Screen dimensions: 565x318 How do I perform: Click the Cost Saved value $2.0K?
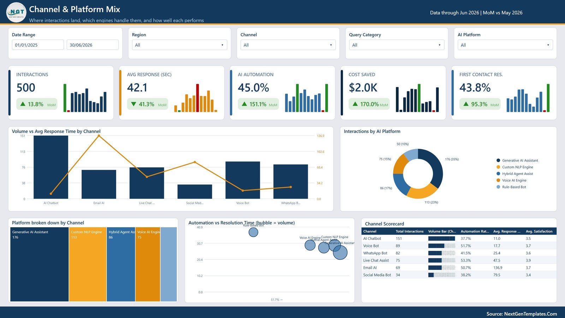pyautogui.click(x=363, y=88)
